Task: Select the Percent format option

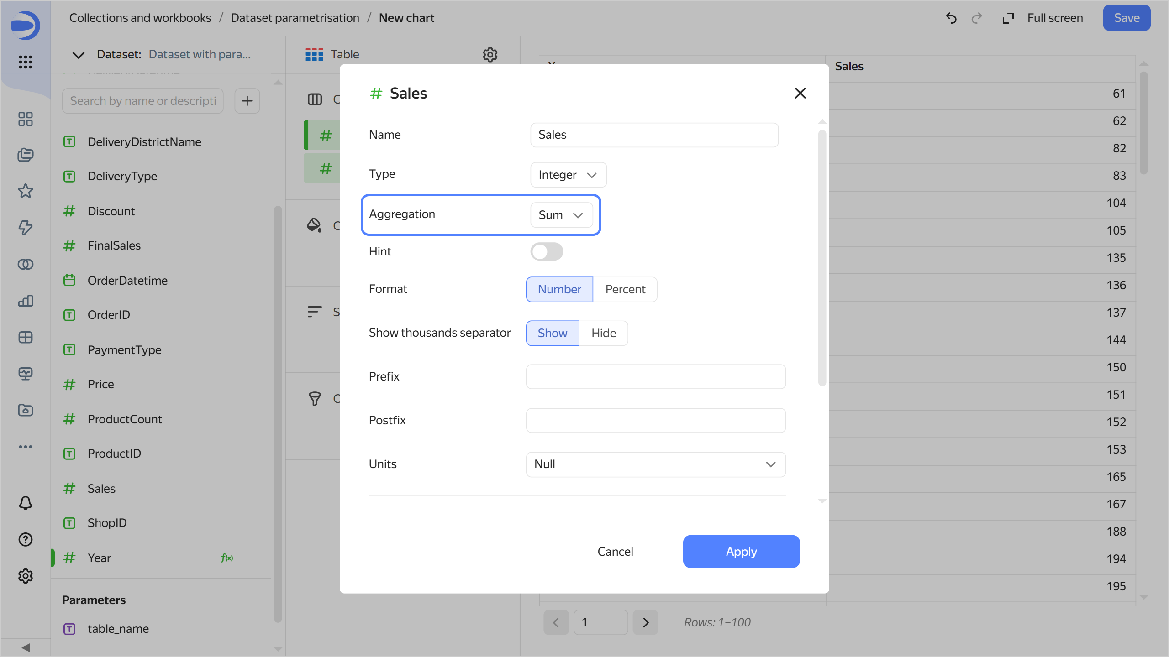Action: pyautogui.click(x=625, y=289)
